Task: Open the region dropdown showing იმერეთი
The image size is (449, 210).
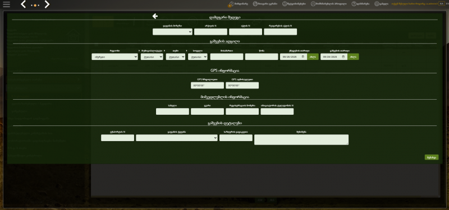Action: [114, 57]
